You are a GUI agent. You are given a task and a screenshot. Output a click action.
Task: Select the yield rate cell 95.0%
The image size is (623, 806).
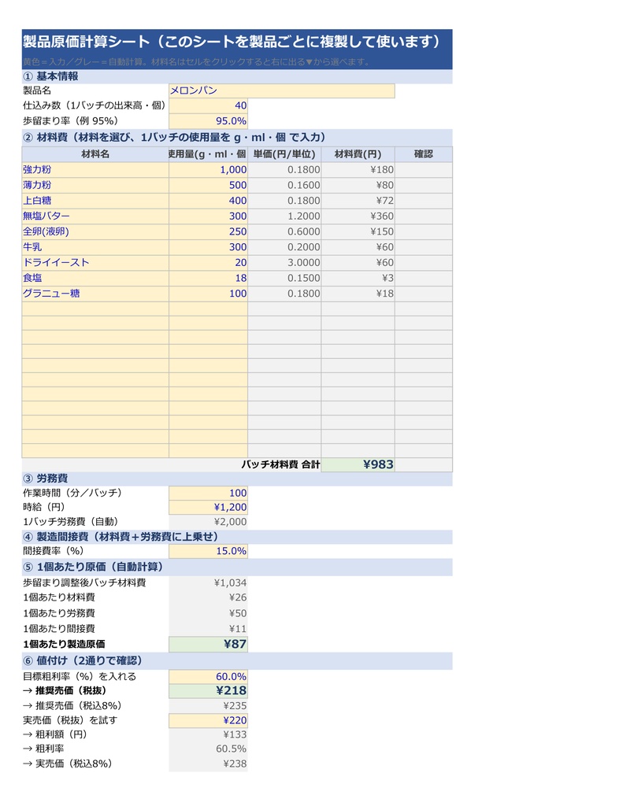point(209,121)
